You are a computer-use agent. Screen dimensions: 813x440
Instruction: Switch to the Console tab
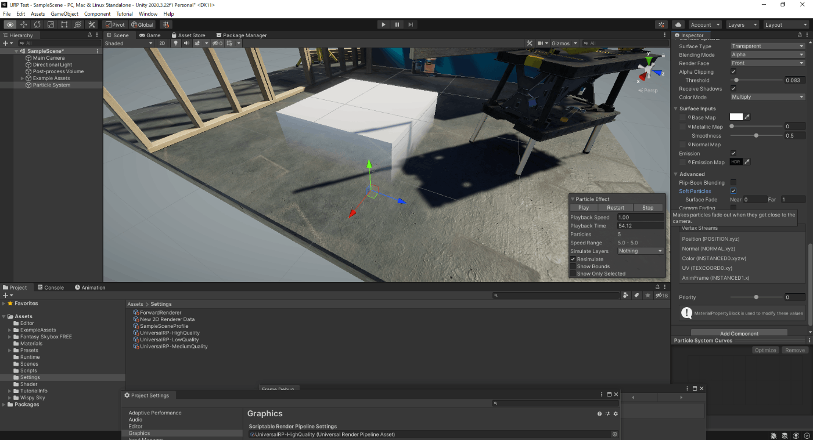tap(51, 287)
